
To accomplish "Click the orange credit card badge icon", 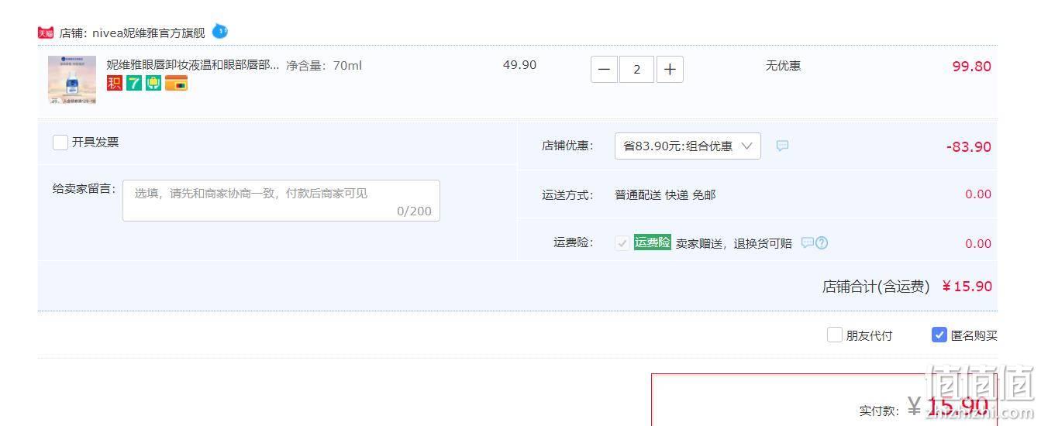I will point(176,83).
